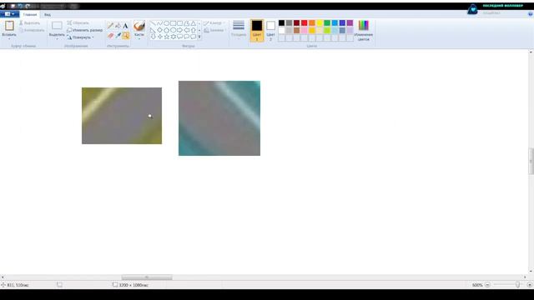The image size is (534, 300).
Task: Pick the red color swatch
Action: pos(304,22)
